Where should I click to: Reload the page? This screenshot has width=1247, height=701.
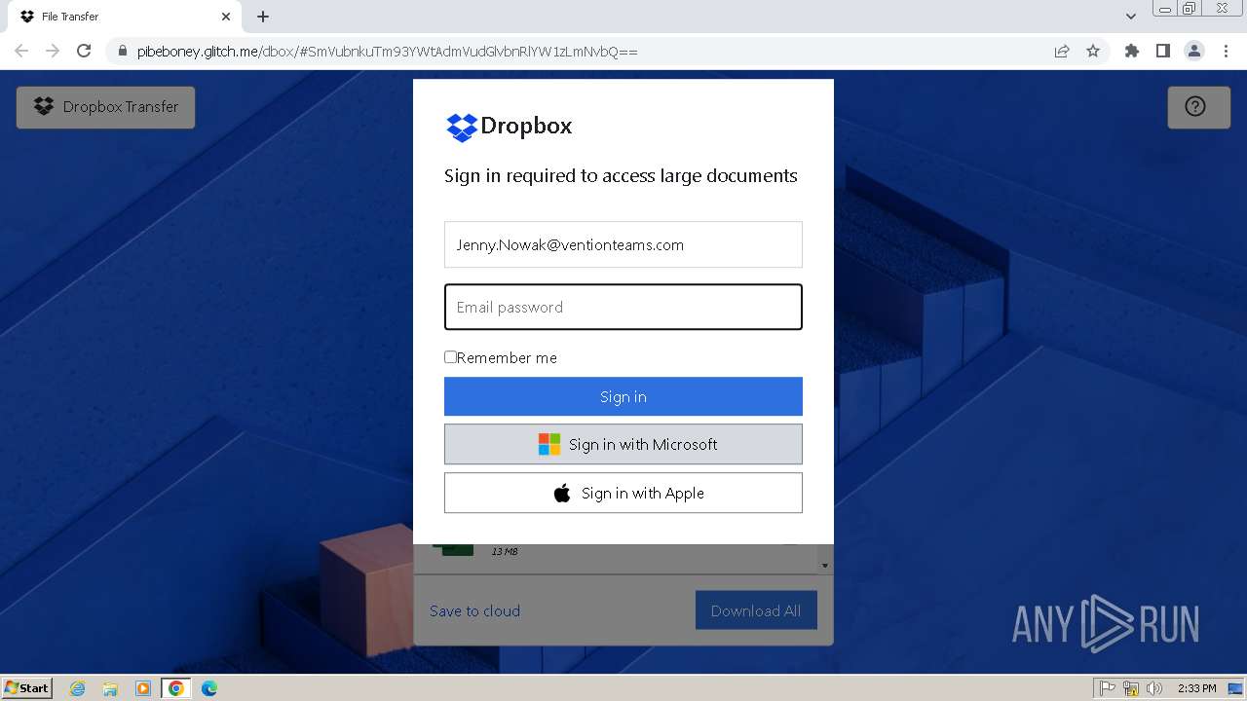(84, 51)
